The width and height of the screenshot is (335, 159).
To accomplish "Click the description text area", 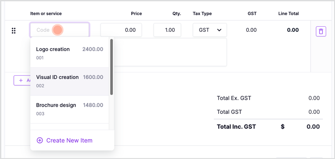I will pyautogui.click(x=170, y=52).
